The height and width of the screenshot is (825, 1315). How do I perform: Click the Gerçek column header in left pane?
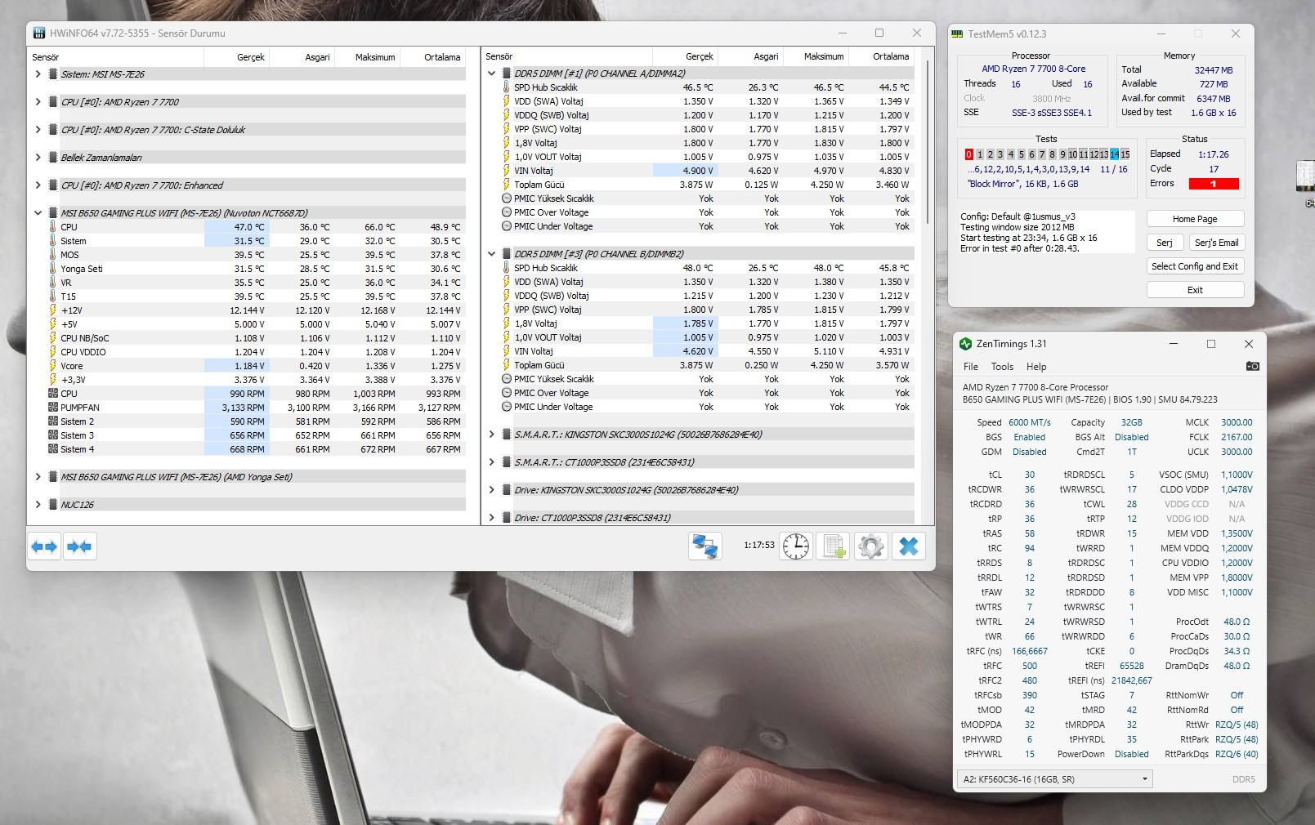pos(236,56)
